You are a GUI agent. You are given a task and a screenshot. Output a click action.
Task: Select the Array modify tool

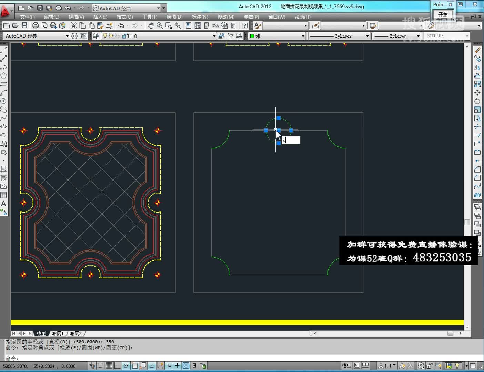tap(477, 84)
